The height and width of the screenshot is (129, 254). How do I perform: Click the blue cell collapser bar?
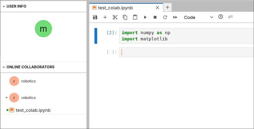coord(96,36)
